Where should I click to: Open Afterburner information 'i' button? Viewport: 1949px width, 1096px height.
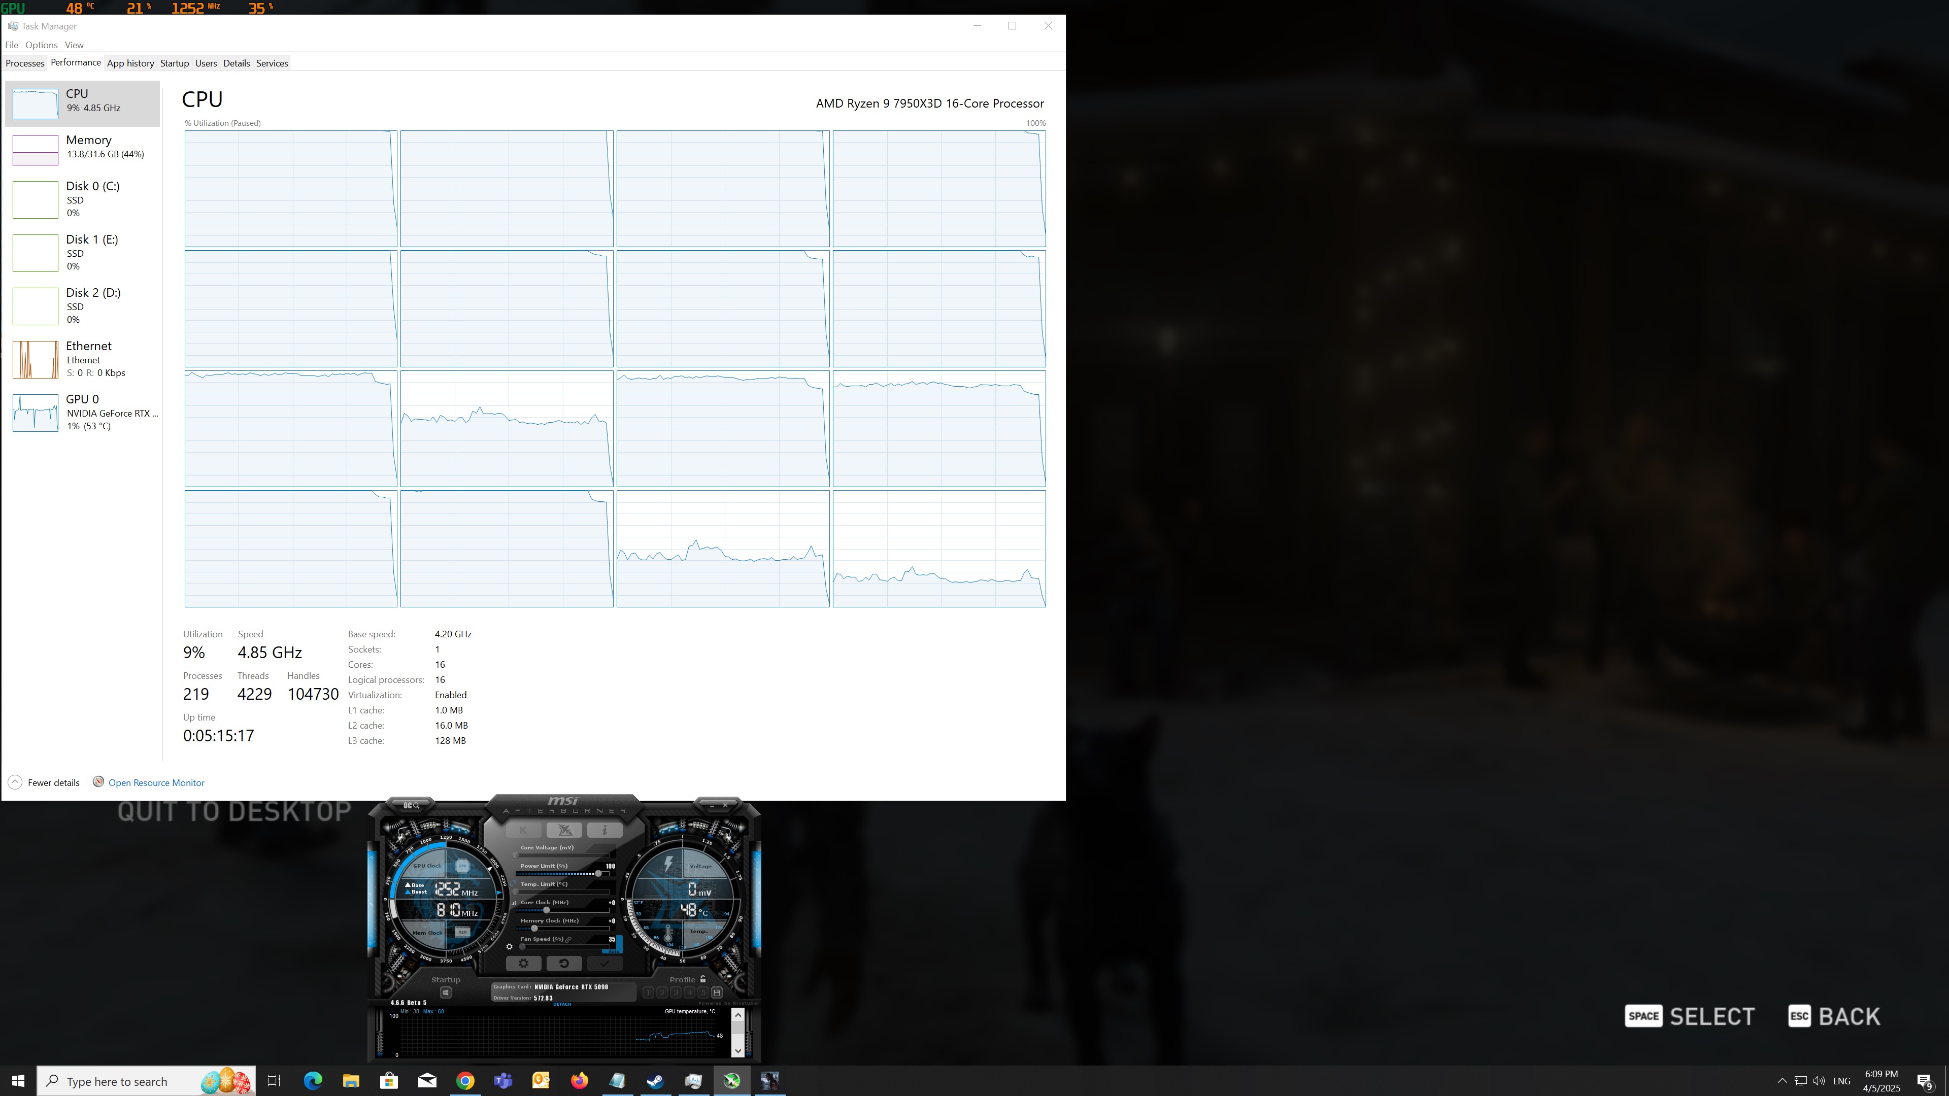coord(604,830)
